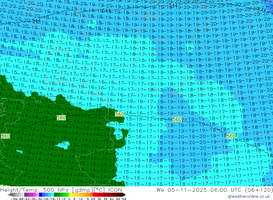Click the 544 contour label at top center-left
The width and height of the screenshot is (273, 200).
pyautogui.click(x=106, y=11)
